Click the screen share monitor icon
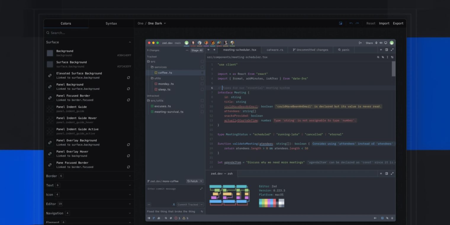 385,43
